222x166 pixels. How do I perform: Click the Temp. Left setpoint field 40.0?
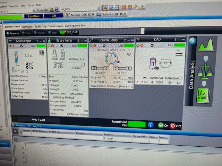pos(127,77)
